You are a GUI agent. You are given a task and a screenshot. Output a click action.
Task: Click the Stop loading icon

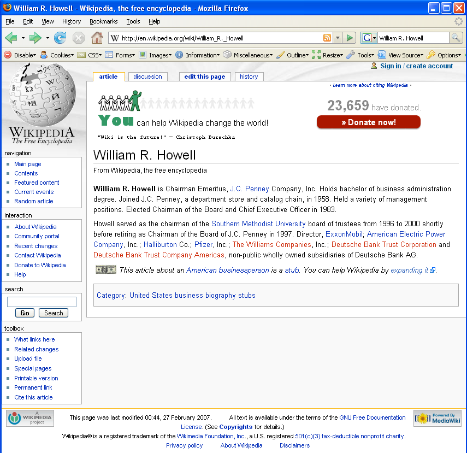(79, 38)
